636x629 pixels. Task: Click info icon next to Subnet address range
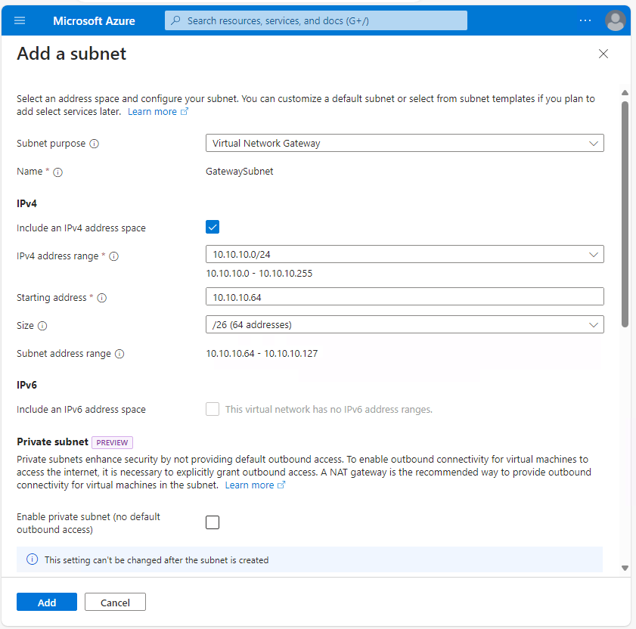(119, 353)
